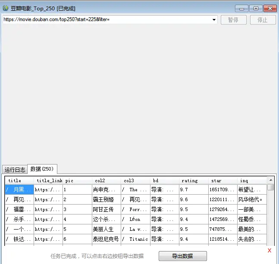The width and height of the screenshot is (279, 264).
Task: Click star cell 1220111...
Action: point(223,199)
